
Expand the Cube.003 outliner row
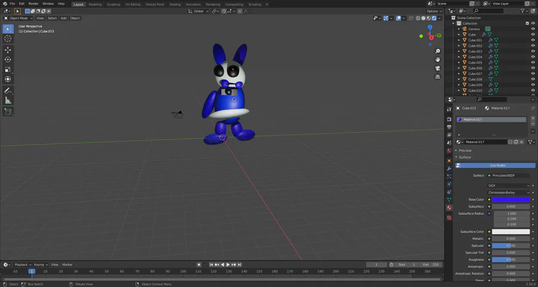(x=458, y=51)
